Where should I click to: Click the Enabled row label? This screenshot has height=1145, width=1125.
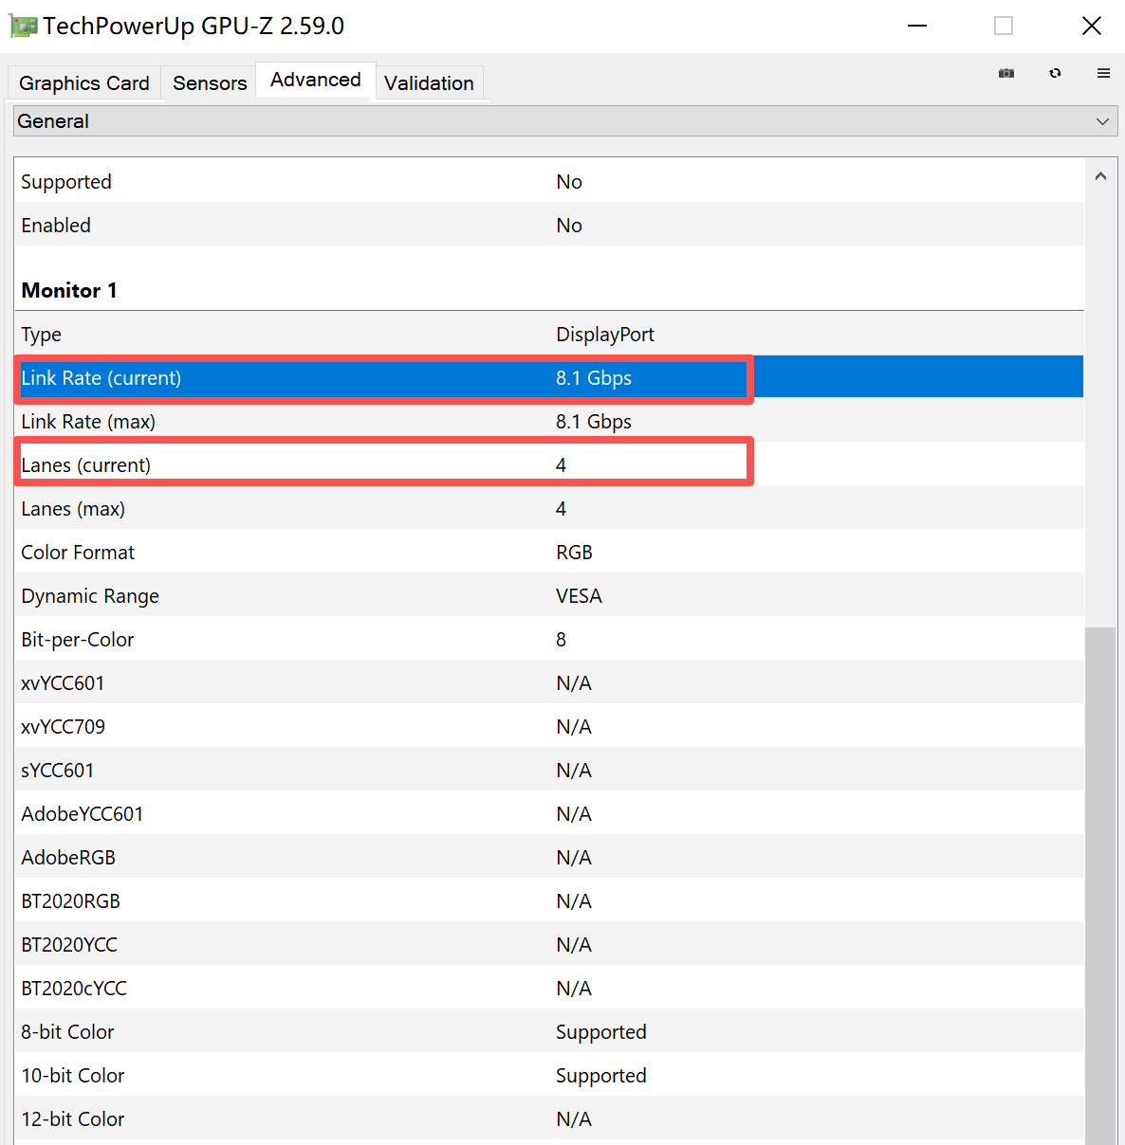(56, 226)
